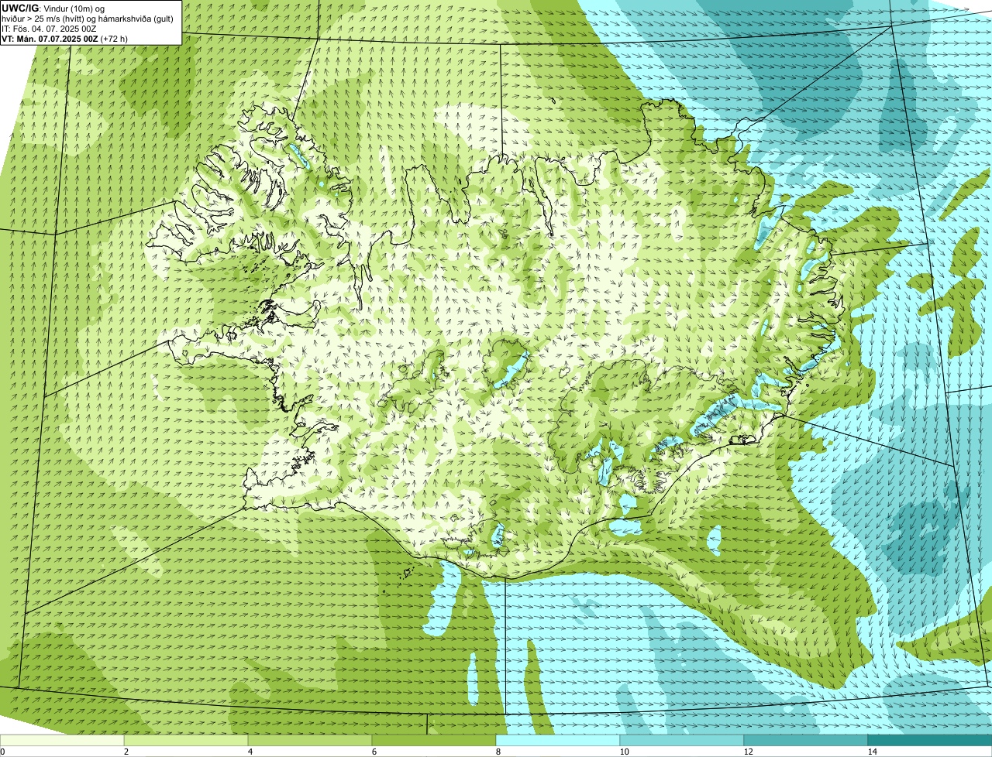Image resolution: width=992 pixels, height=757 pixels.
Task: Select the pale yellow 0–2 scale swatch
Action: click(62, 740)
